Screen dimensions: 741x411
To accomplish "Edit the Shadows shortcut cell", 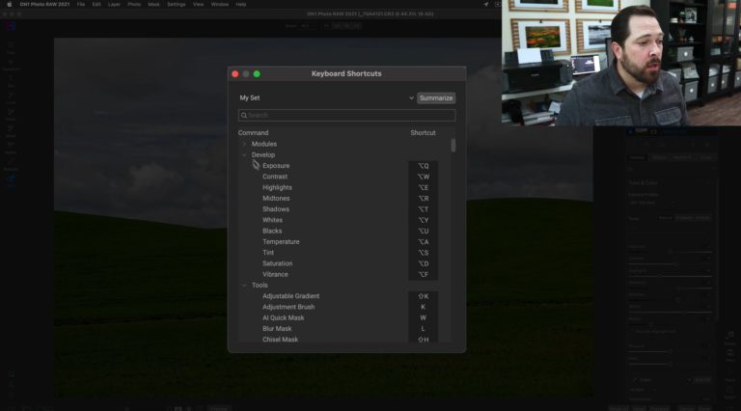I will click(423, 209).
